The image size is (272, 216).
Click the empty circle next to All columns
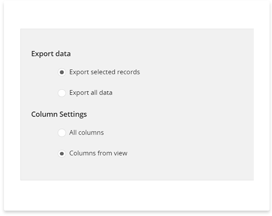click(x=62, y=133)
